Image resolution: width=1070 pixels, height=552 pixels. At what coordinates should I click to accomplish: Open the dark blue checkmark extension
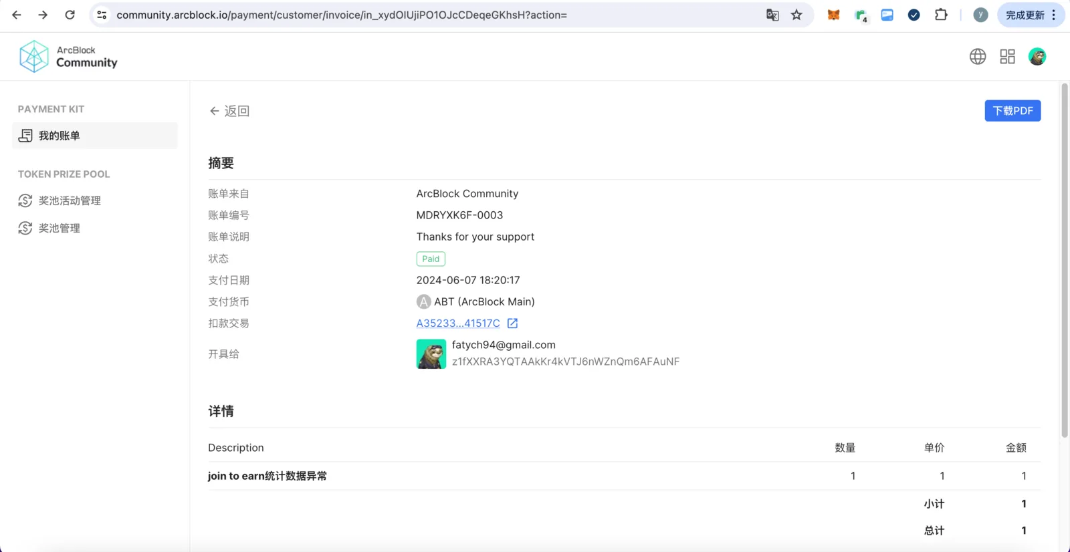pos(914,15)
